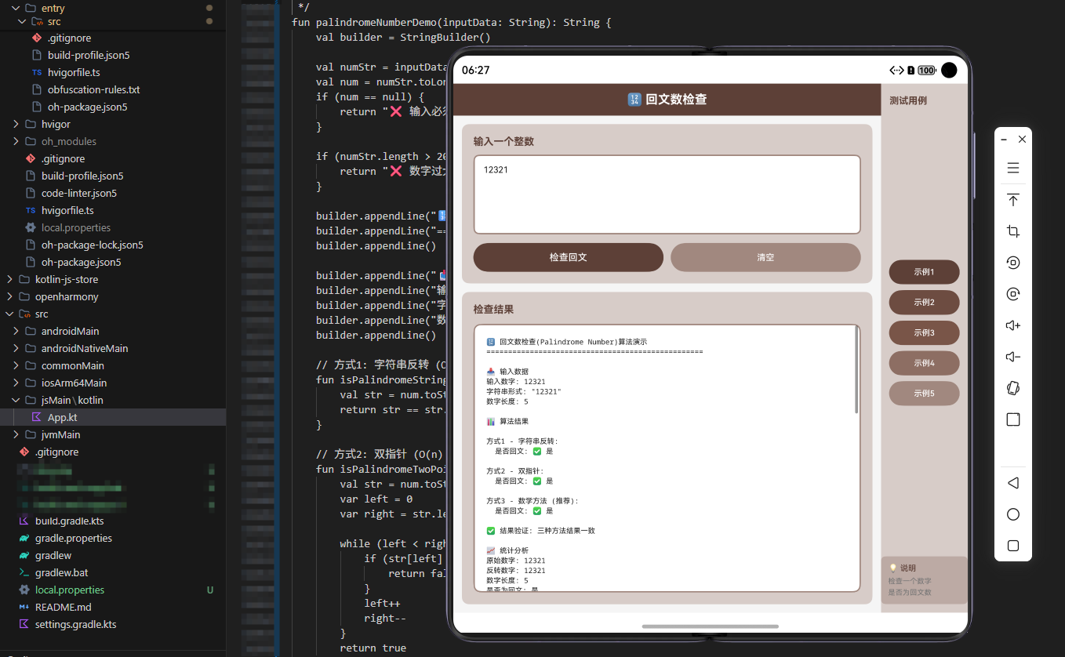Screen dimensions: 1065x657
Task: Click file icon of obfuscation-rules.txt
Action: click(x=36, y=89)
